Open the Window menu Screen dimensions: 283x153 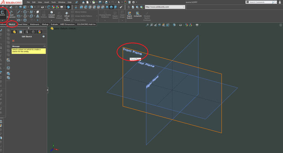[62, 2]
